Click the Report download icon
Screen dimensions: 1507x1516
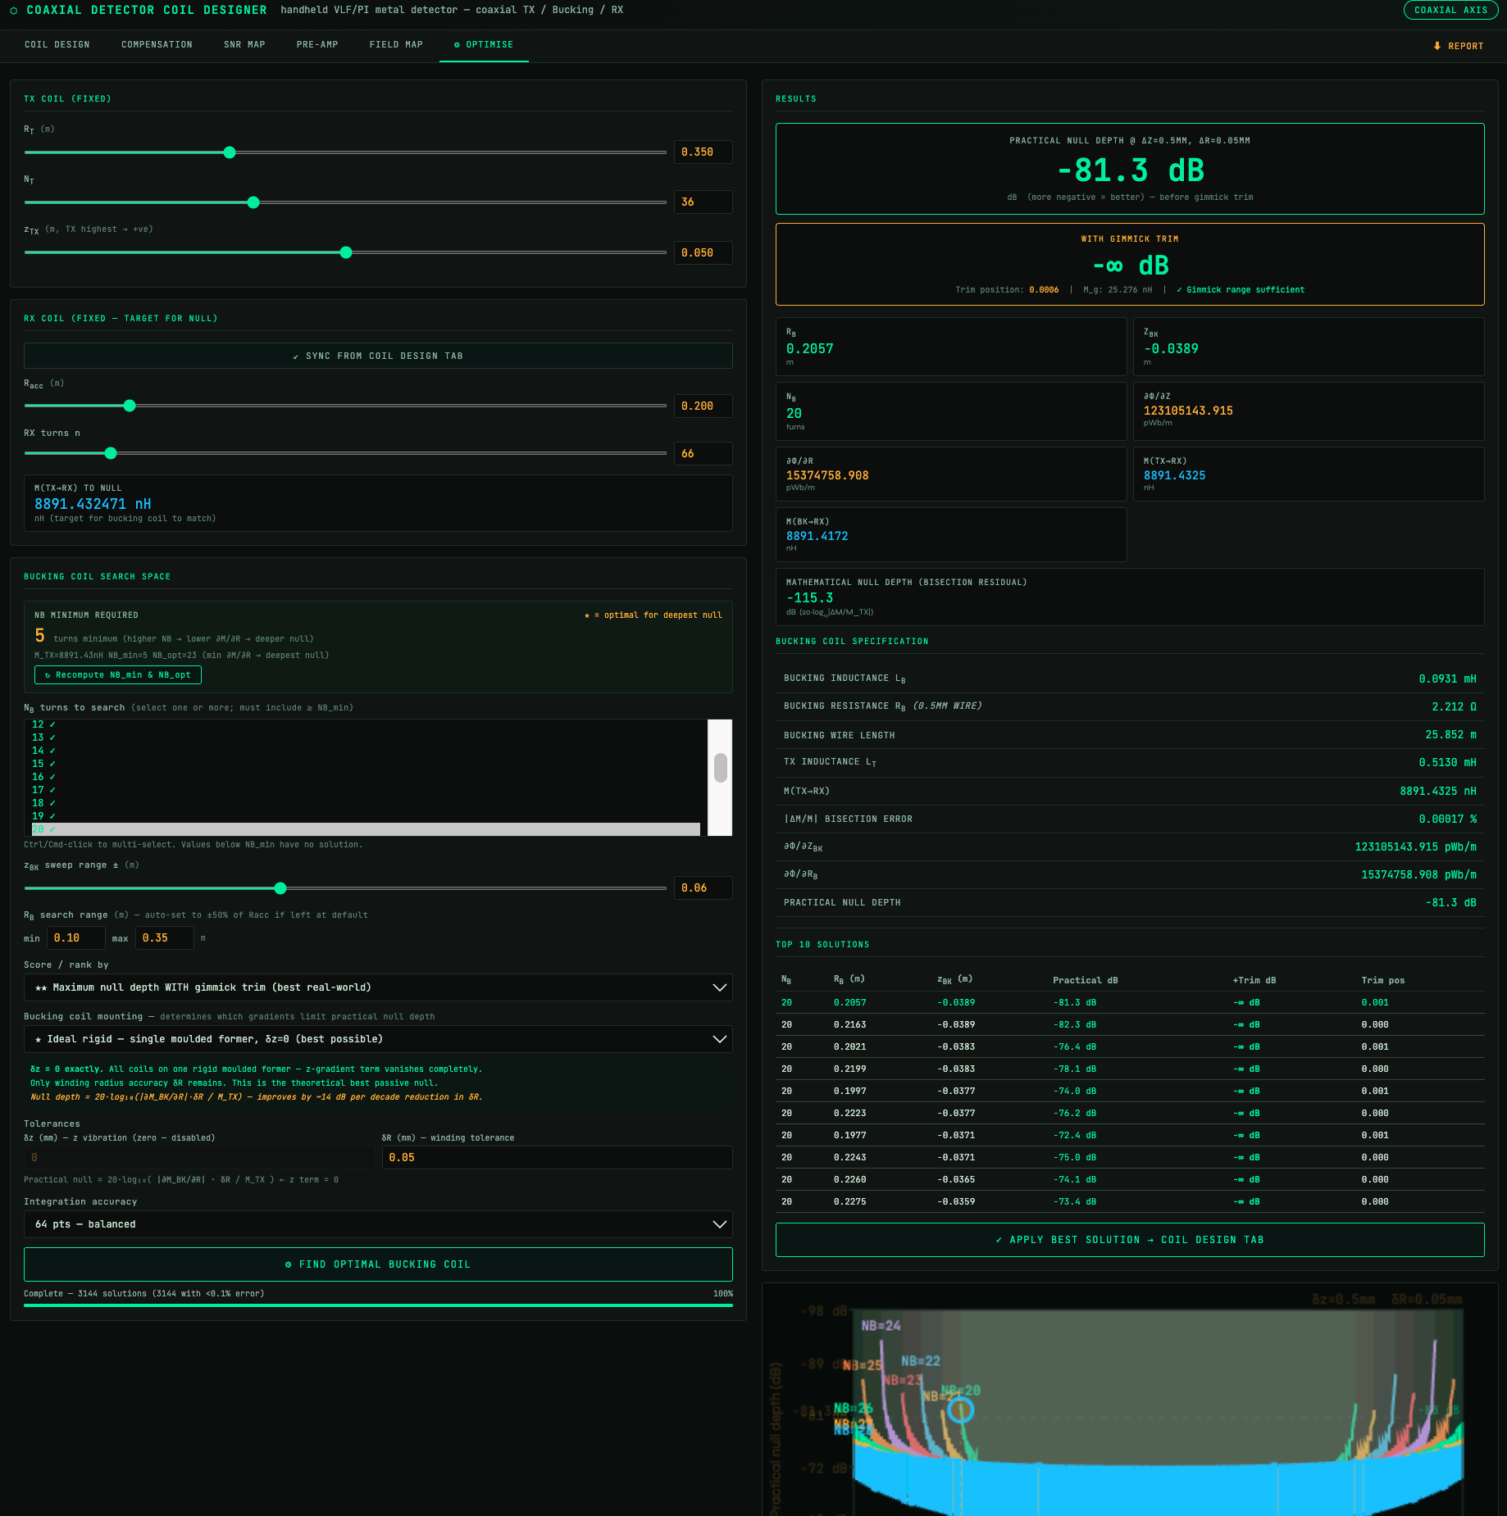coord(1436,46)
